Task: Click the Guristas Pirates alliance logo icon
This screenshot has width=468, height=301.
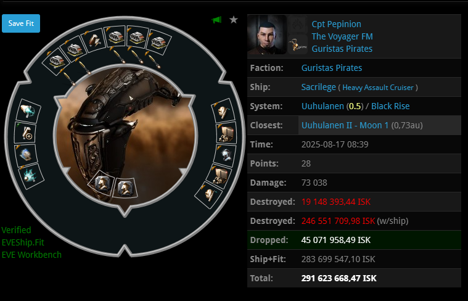Action: point(298,45)
